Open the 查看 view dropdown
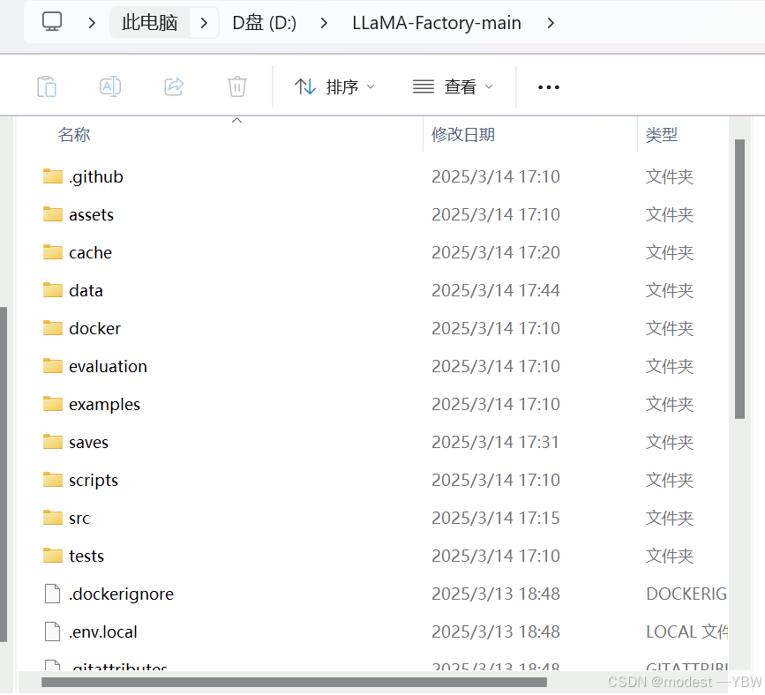This screenshot has height=695, width=765. pyautogui.click(x=454, y=86)
